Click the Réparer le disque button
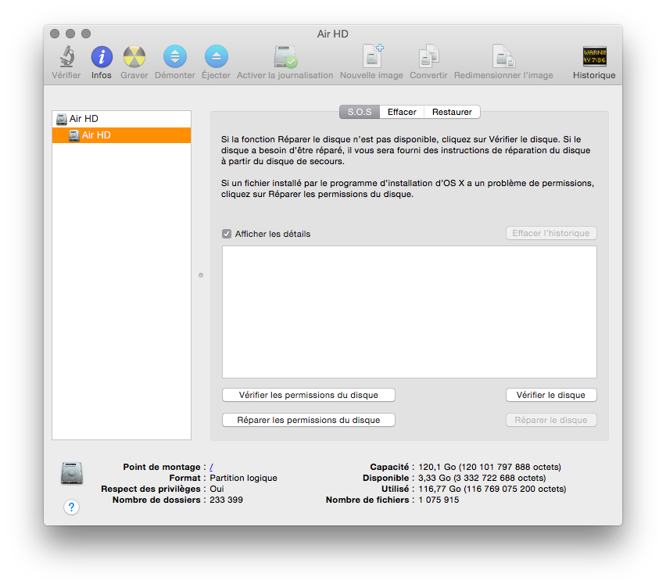The image size is (666, 588). point(551,420)
